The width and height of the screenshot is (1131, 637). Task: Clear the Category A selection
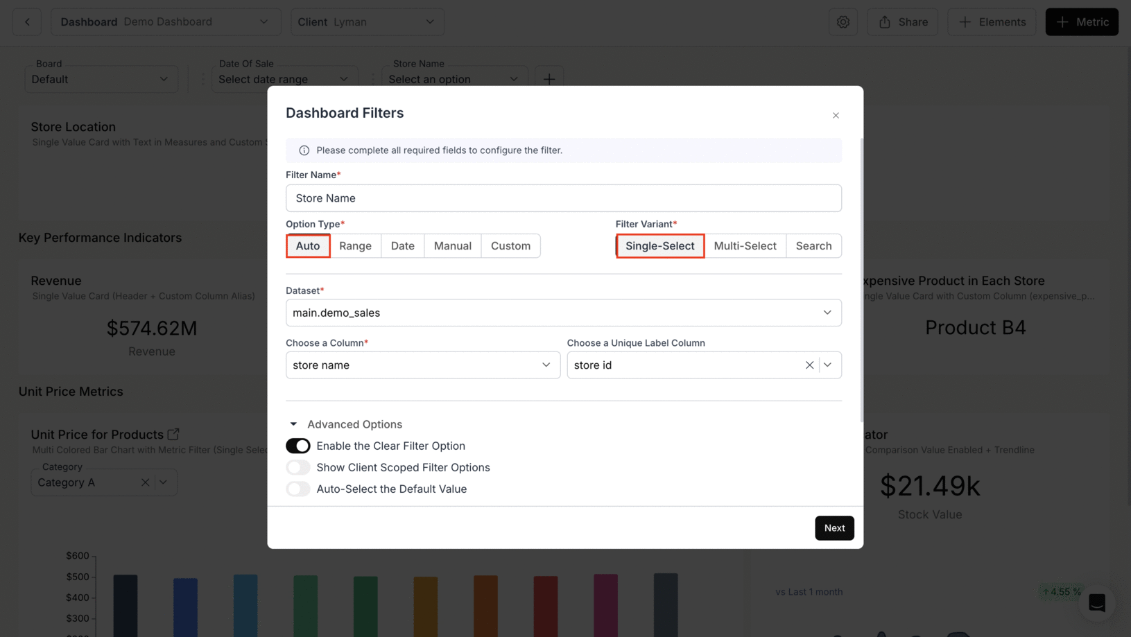point(145,482)
